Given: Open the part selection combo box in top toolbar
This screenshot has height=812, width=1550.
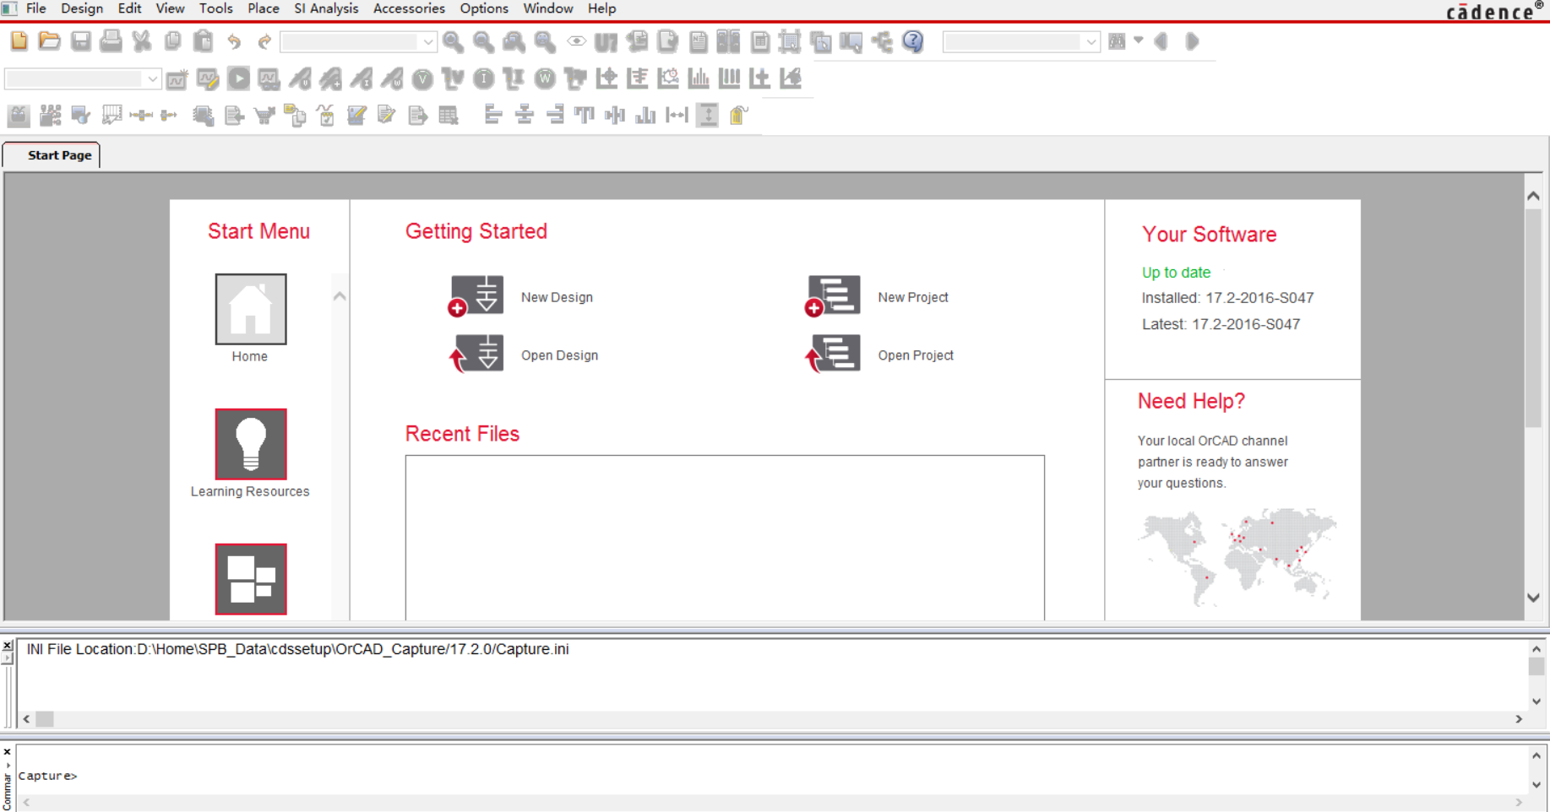Looking at the screenshot, I should click(x=358, y=41).
